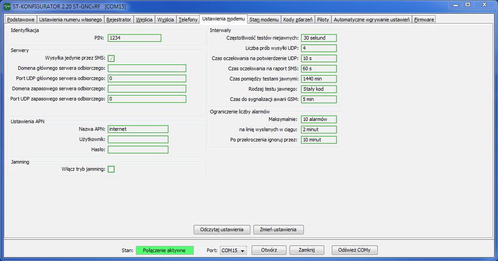The height and width of the screenshot is (261, 498).
Task: Minimize the ST-Konfigurator window
Action: pyautogui.click(x=456, y=5)
